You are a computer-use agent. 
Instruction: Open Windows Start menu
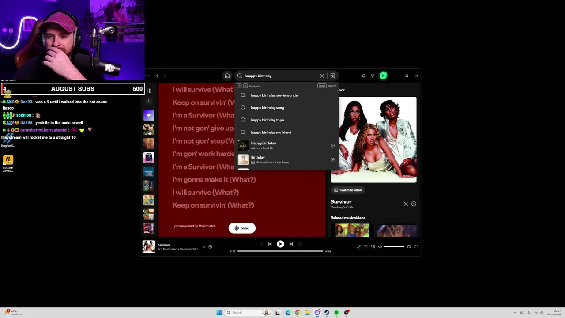point(219,313)
